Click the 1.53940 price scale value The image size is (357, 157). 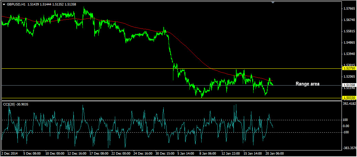(x=350, y=54)
